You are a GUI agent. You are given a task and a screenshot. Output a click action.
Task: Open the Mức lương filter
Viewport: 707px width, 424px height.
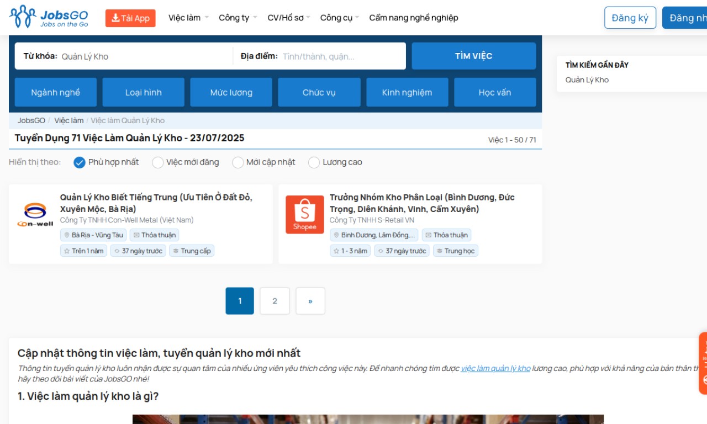point(231,92)
